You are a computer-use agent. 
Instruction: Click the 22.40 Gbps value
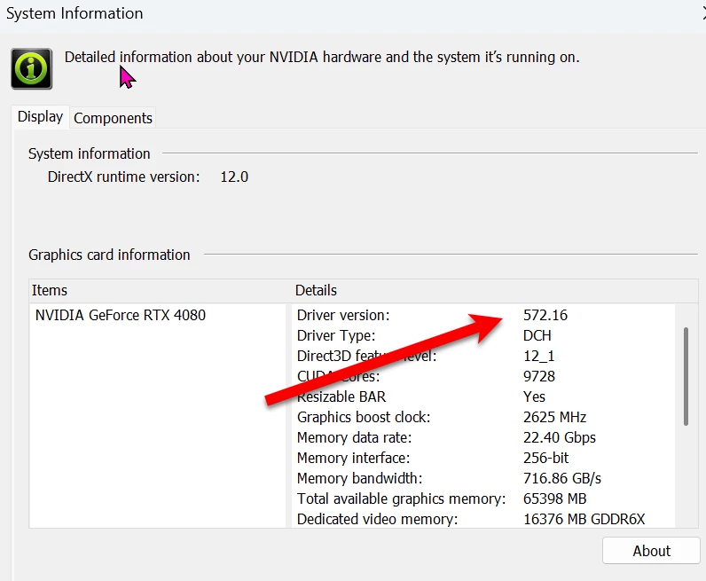click(560, 437)
